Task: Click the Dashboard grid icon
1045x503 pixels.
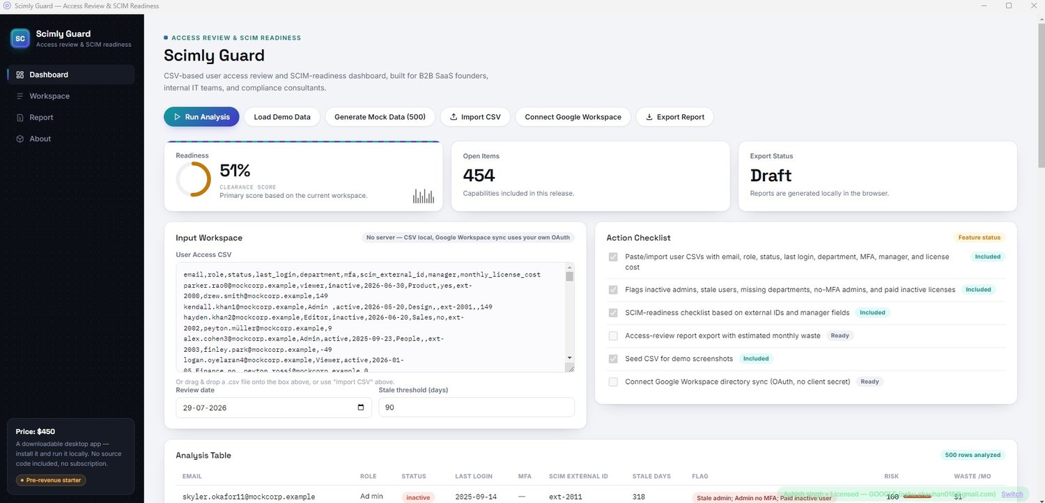Action: tap(20, 75)
